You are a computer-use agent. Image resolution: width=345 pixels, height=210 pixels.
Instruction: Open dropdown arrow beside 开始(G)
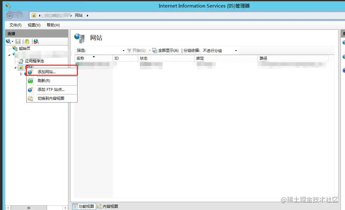[x=150, y=51]
